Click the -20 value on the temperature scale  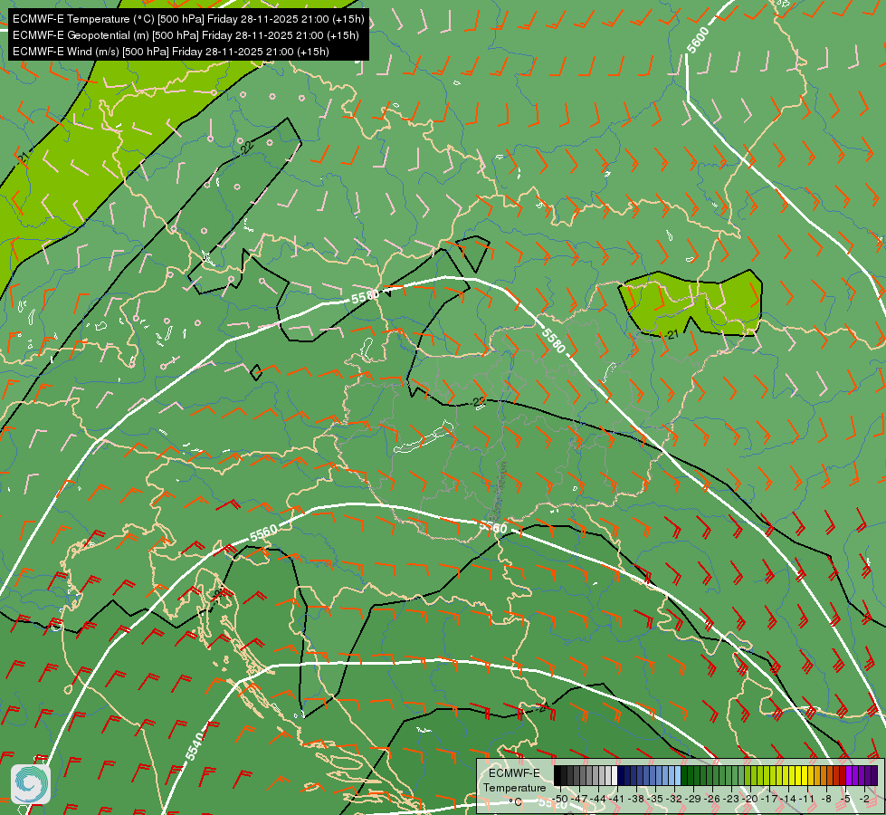(x=750, y=799)
